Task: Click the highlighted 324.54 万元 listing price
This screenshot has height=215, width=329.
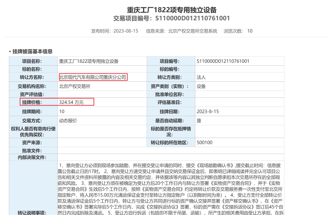Action: (x=71, y=102)
